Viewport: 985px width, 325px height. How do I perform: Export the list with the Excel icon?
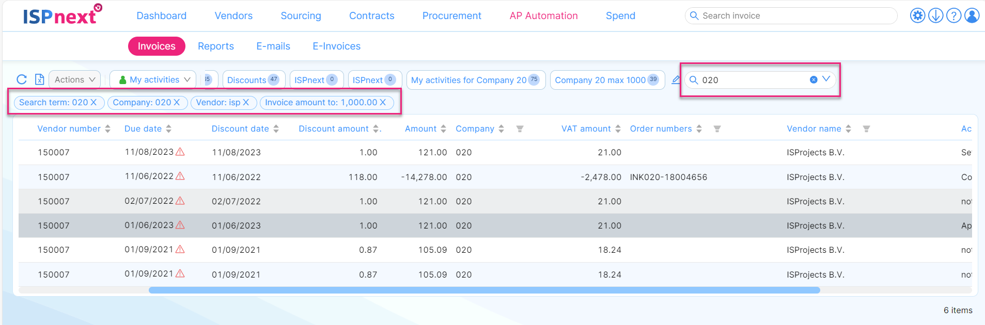pos(39,79)
